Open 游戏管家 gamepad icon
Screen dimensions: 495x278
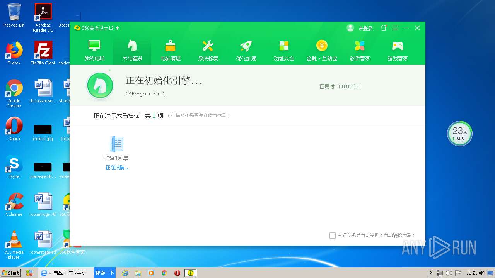(398, 46)
